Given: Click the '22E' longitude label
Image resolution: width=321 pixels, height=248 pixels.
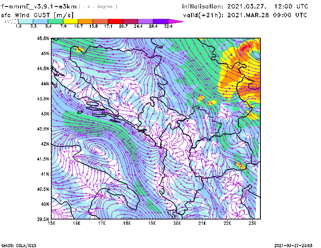Looking at the screenshot, I should [x=227, y=223].
